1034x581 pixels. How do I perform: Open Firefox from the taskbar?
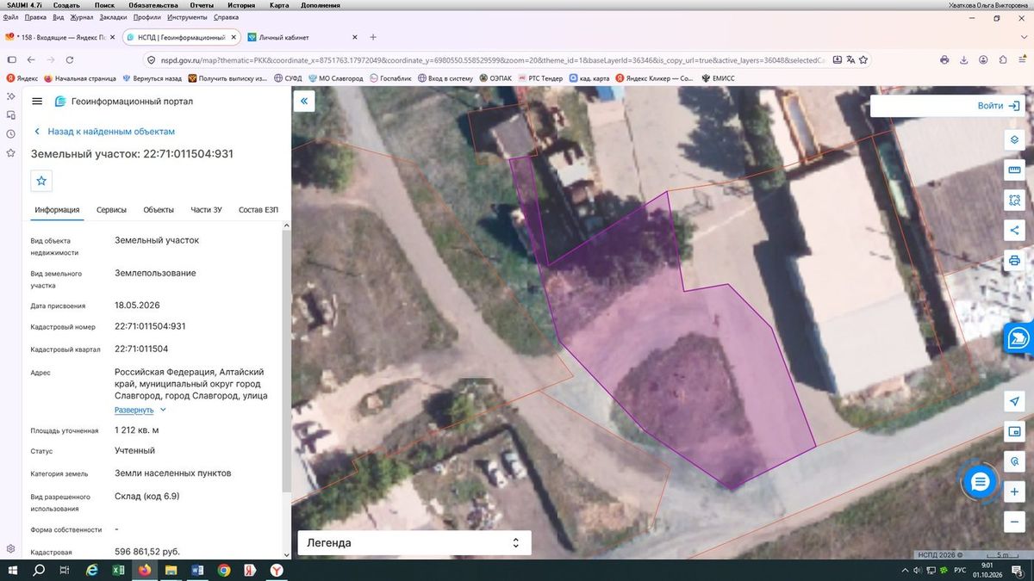coord(144,571)
